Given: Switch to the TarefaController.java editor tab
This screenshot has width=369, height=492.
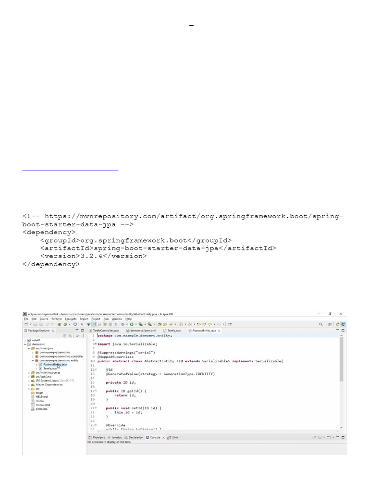Looking at the screenshot, I should [104, 331].
